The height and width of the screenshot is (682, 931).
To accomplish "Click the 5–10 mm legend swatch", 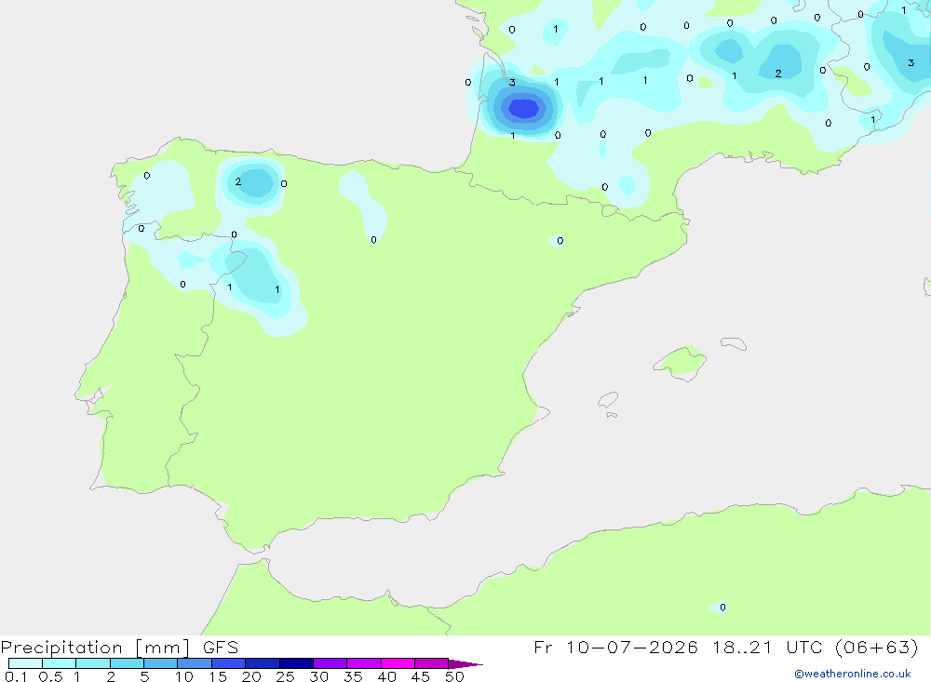I will [160, 663].
